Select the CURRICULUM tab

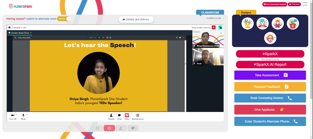pyautogui.click(x=213, y=18)
